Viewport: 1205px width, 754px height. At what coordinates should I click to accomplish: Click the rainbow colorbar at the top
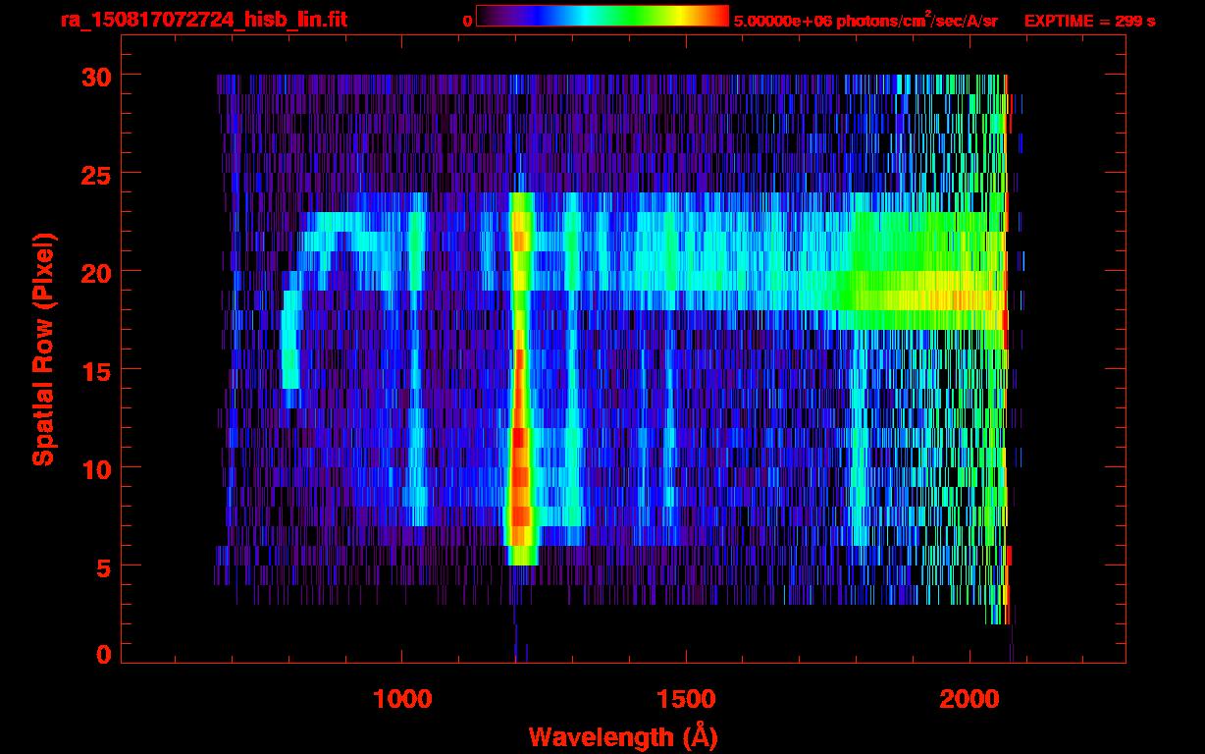click(x=602, y=17)
